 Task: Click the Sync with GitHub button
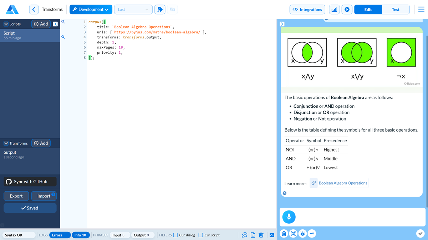30,182
